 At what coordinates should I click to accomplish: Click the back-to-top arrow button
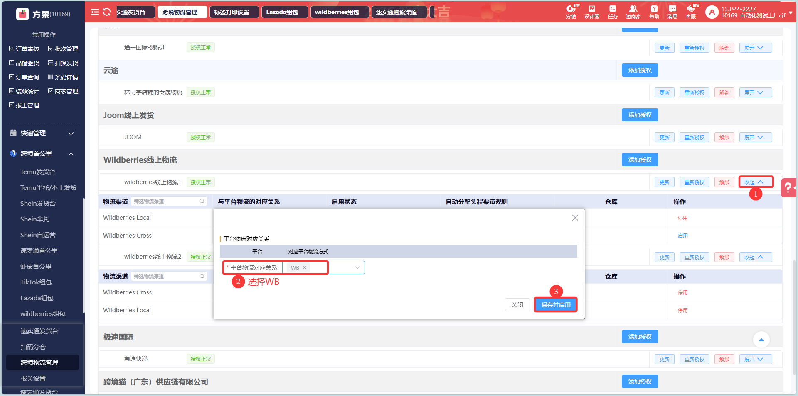[x=761, y=340]
